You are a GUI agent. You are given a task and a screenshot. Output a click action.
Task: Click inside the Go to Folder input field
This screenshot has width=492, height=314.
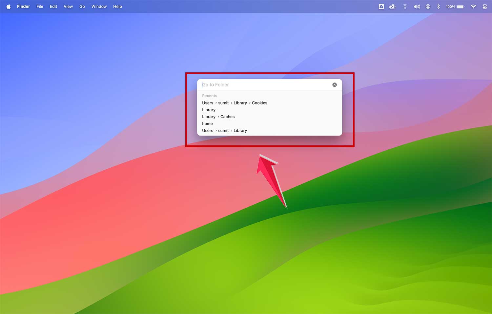point(262,84)
